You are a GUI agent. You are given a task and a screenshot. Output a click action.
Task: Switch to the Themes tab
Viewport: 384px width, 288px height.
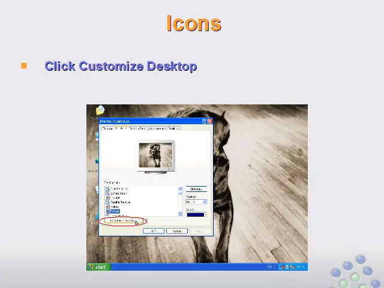pos(108,128)
